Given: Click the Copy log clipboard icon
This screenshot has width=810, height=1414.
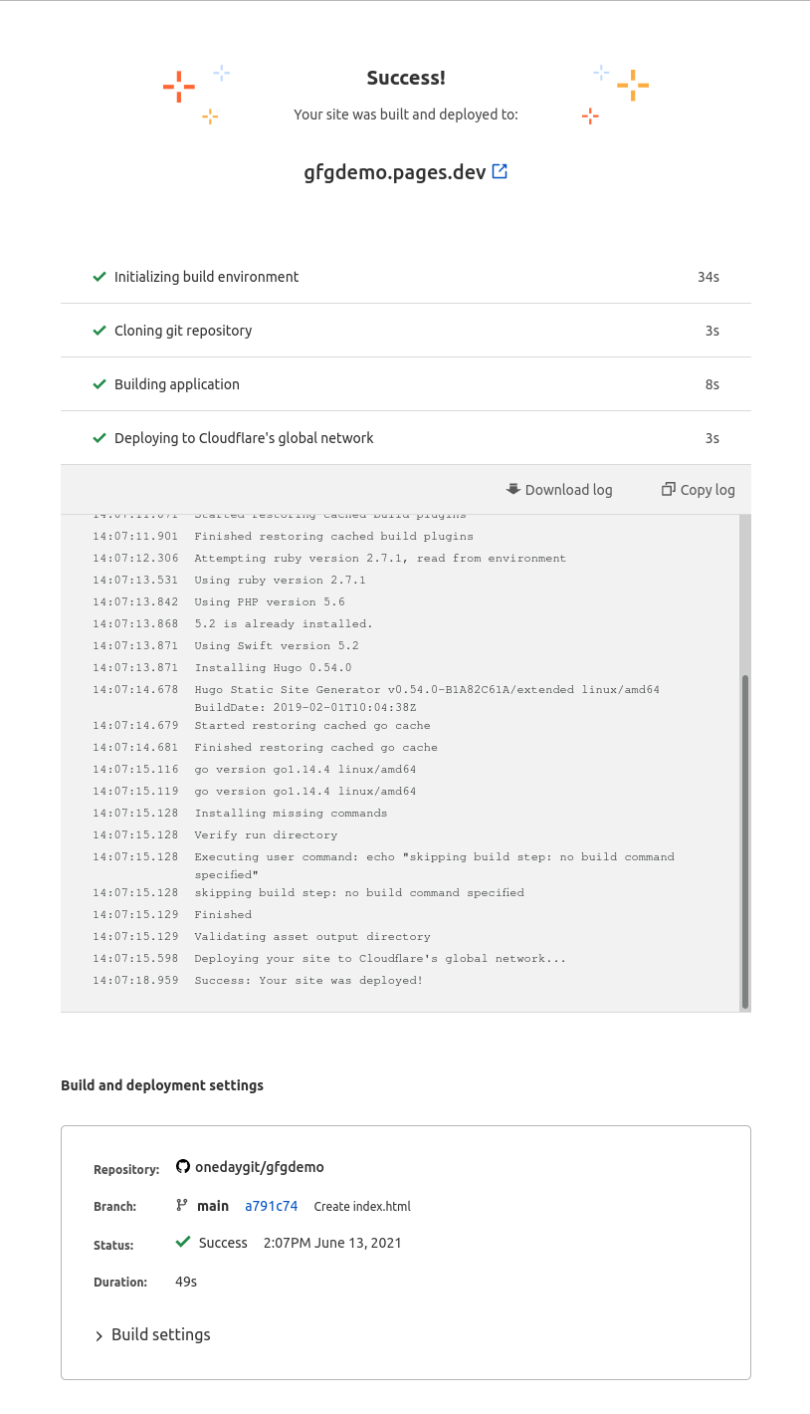Looking at the screenshot, I should pos(669,489).
